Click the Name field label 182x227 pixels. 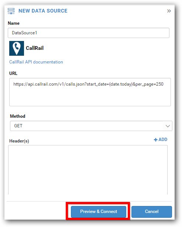coord(14,23)
